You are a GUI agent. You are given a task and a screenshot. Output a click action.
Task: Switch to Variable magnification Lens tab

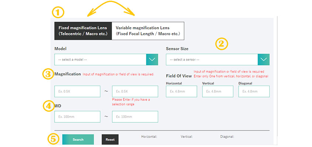pos(148,31)
